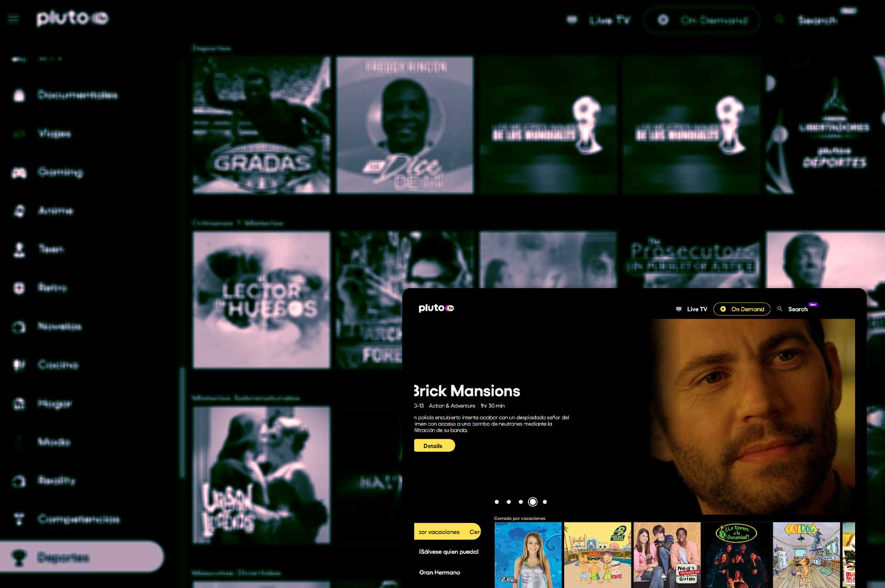Screen dimensions: 885x588
Task: Select the highlighted Deportes category
Action: (x=82, y=557)
